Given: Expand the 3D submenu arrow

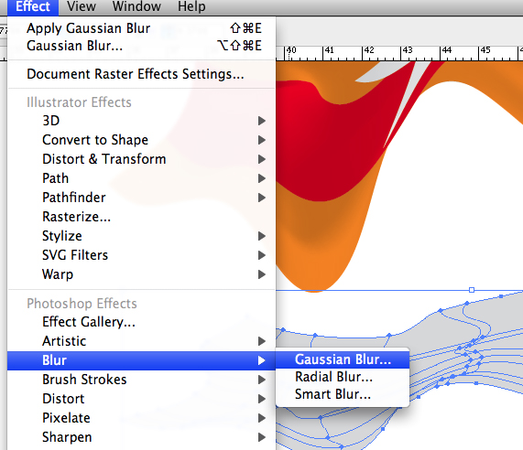Looking at the screenshot, I should tap(262, 121).
